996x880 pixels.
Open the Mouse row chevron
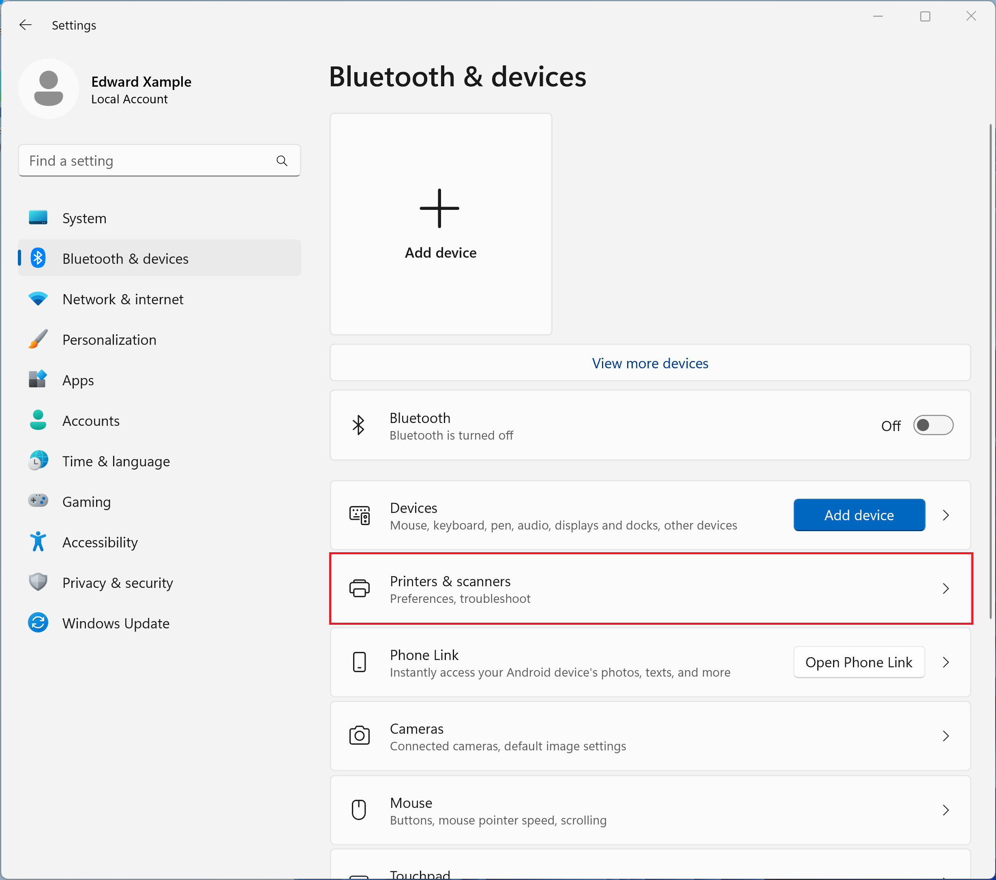[946, 810]
